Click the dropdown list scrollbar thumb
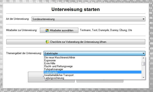 (143, 64)
